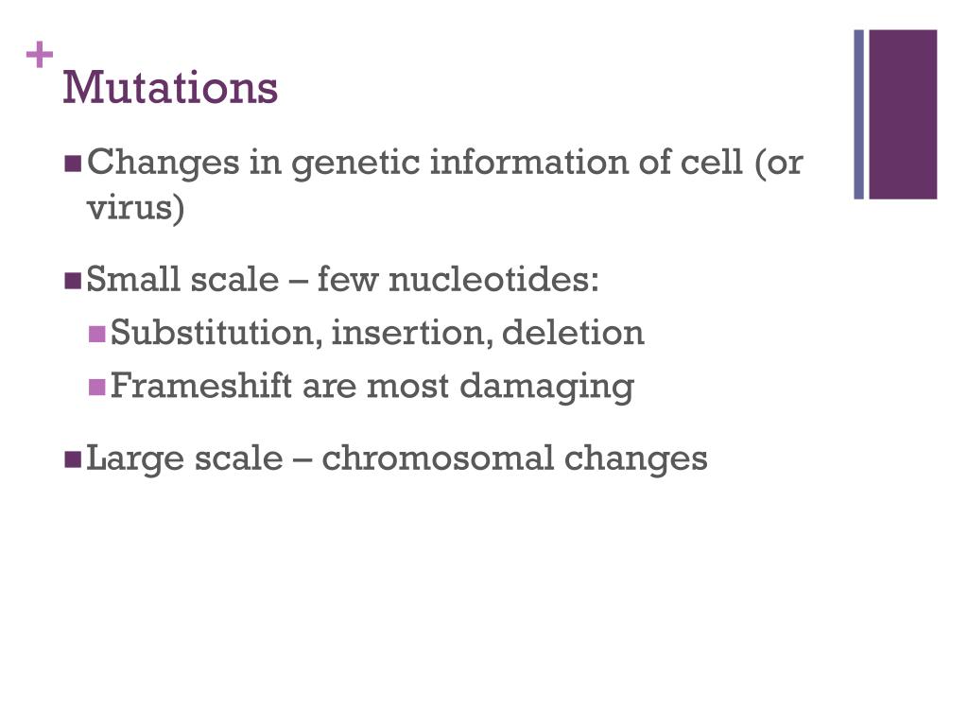The height and width of the screenshot is (726, 968).
Task: Click 'Substitution, insertion, deletion' line
Action: pyautogui.click(x=377, y=333)
